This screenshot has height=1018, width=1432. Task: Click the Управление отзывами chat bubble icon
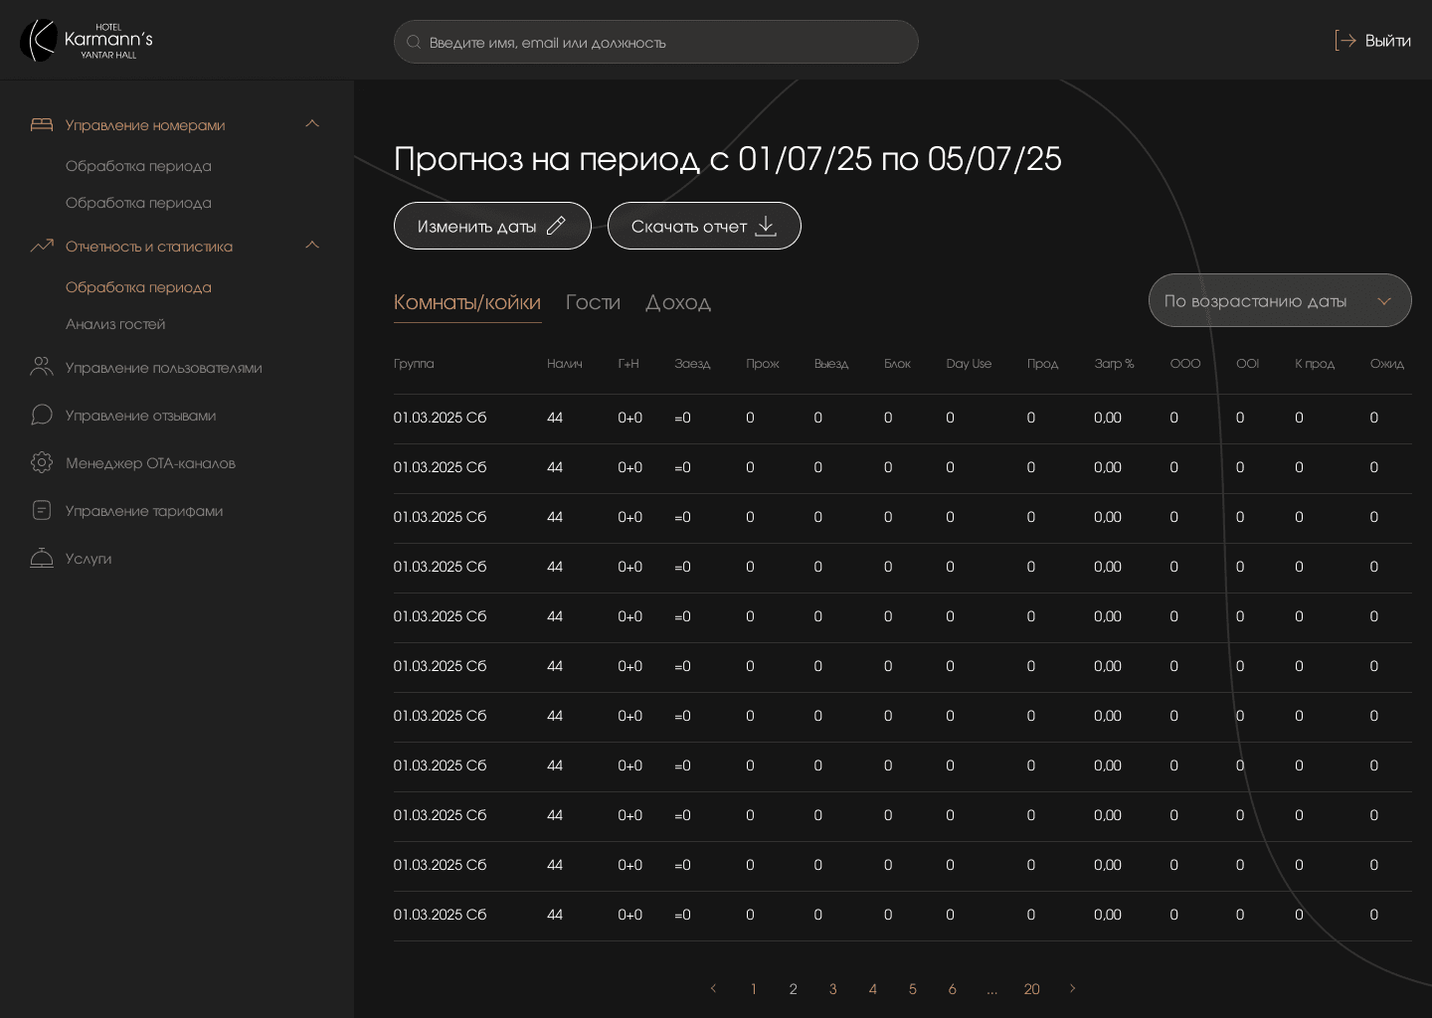coord(42,415)
